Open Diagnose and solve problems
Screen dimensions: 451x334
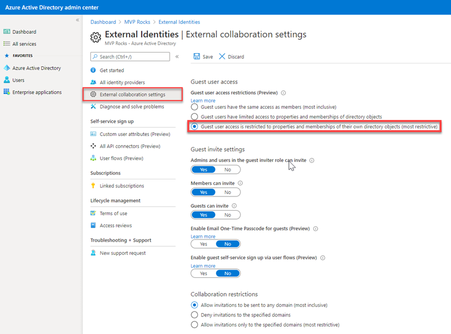coord(132,106)
